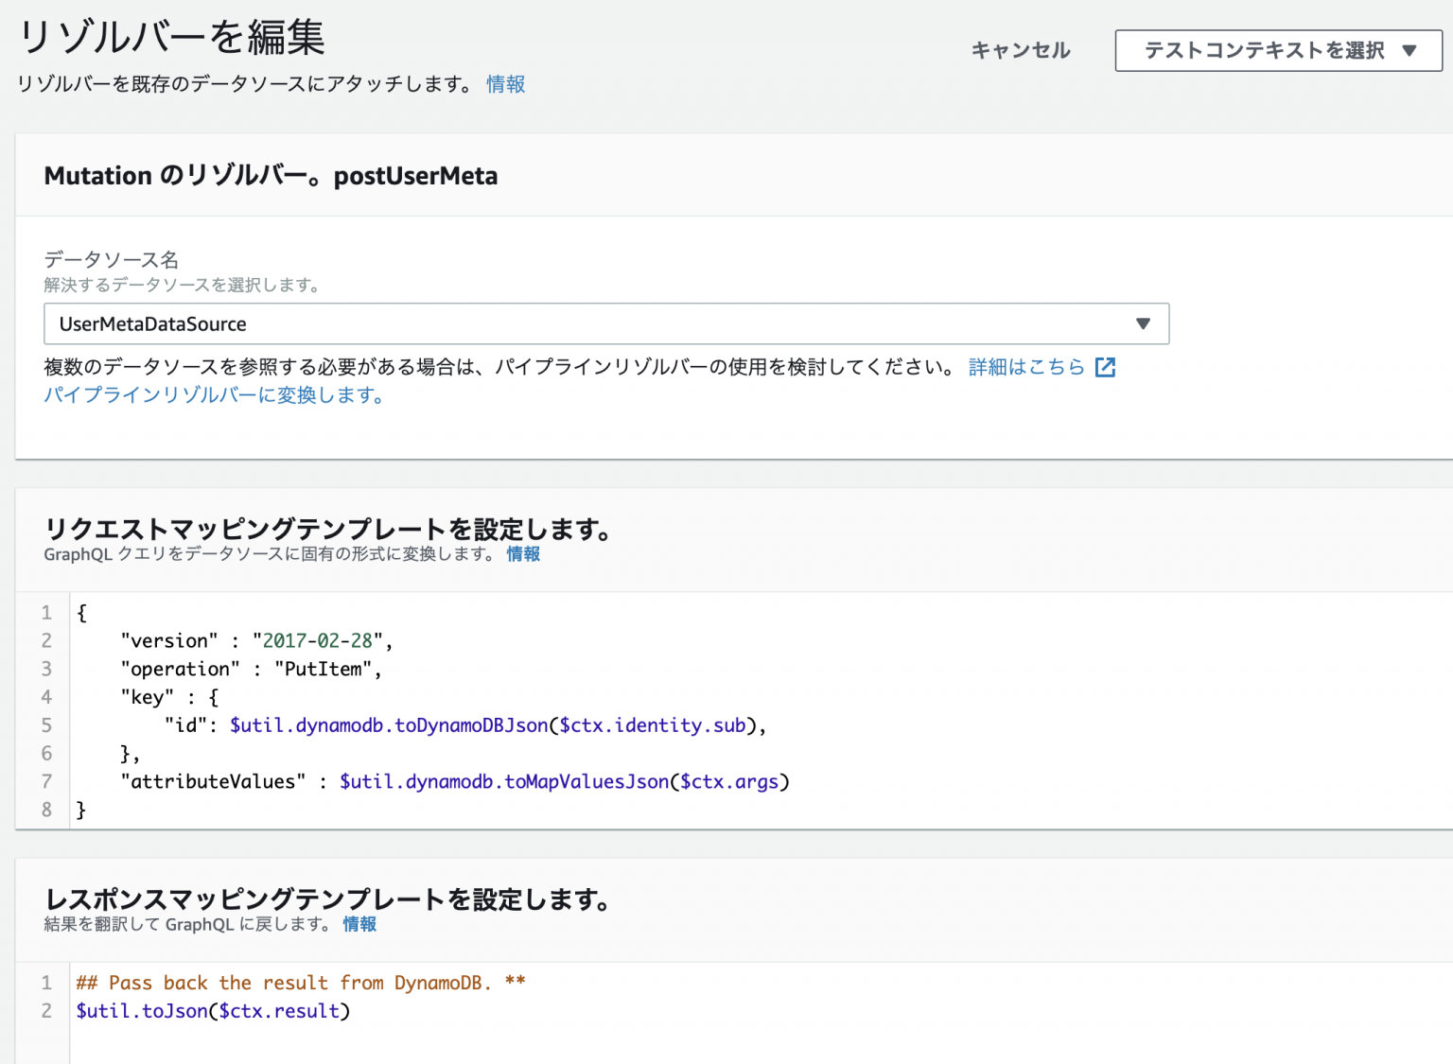Open the UserMetaDataSource data source selector

605,323
